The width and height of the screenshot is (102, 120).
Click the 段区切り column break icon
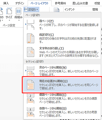31,38
